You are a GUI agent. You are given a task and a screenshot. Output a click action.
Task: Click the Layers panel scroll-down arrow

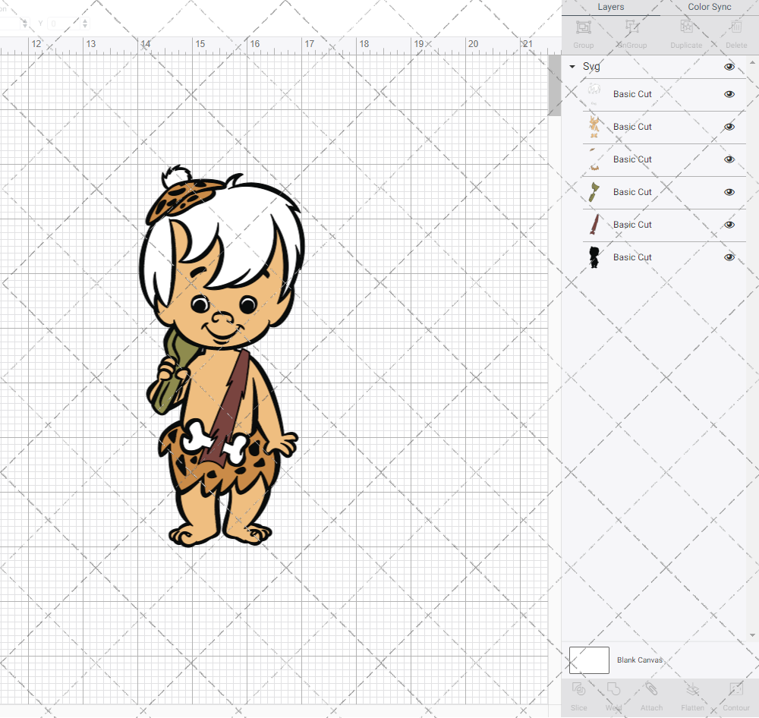coord(751,635)
